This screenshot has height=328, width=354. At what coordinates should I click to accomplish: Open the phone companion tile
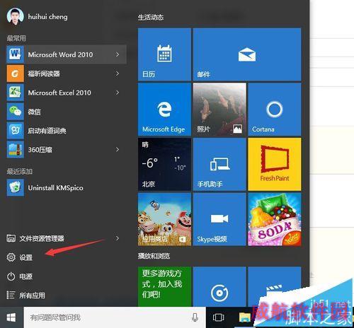click(219, 164)
